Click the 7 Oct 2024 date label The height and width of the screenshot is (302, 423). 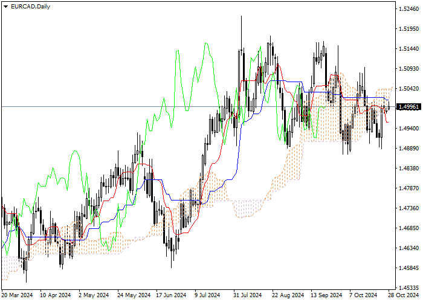click(x=363, y=295)
